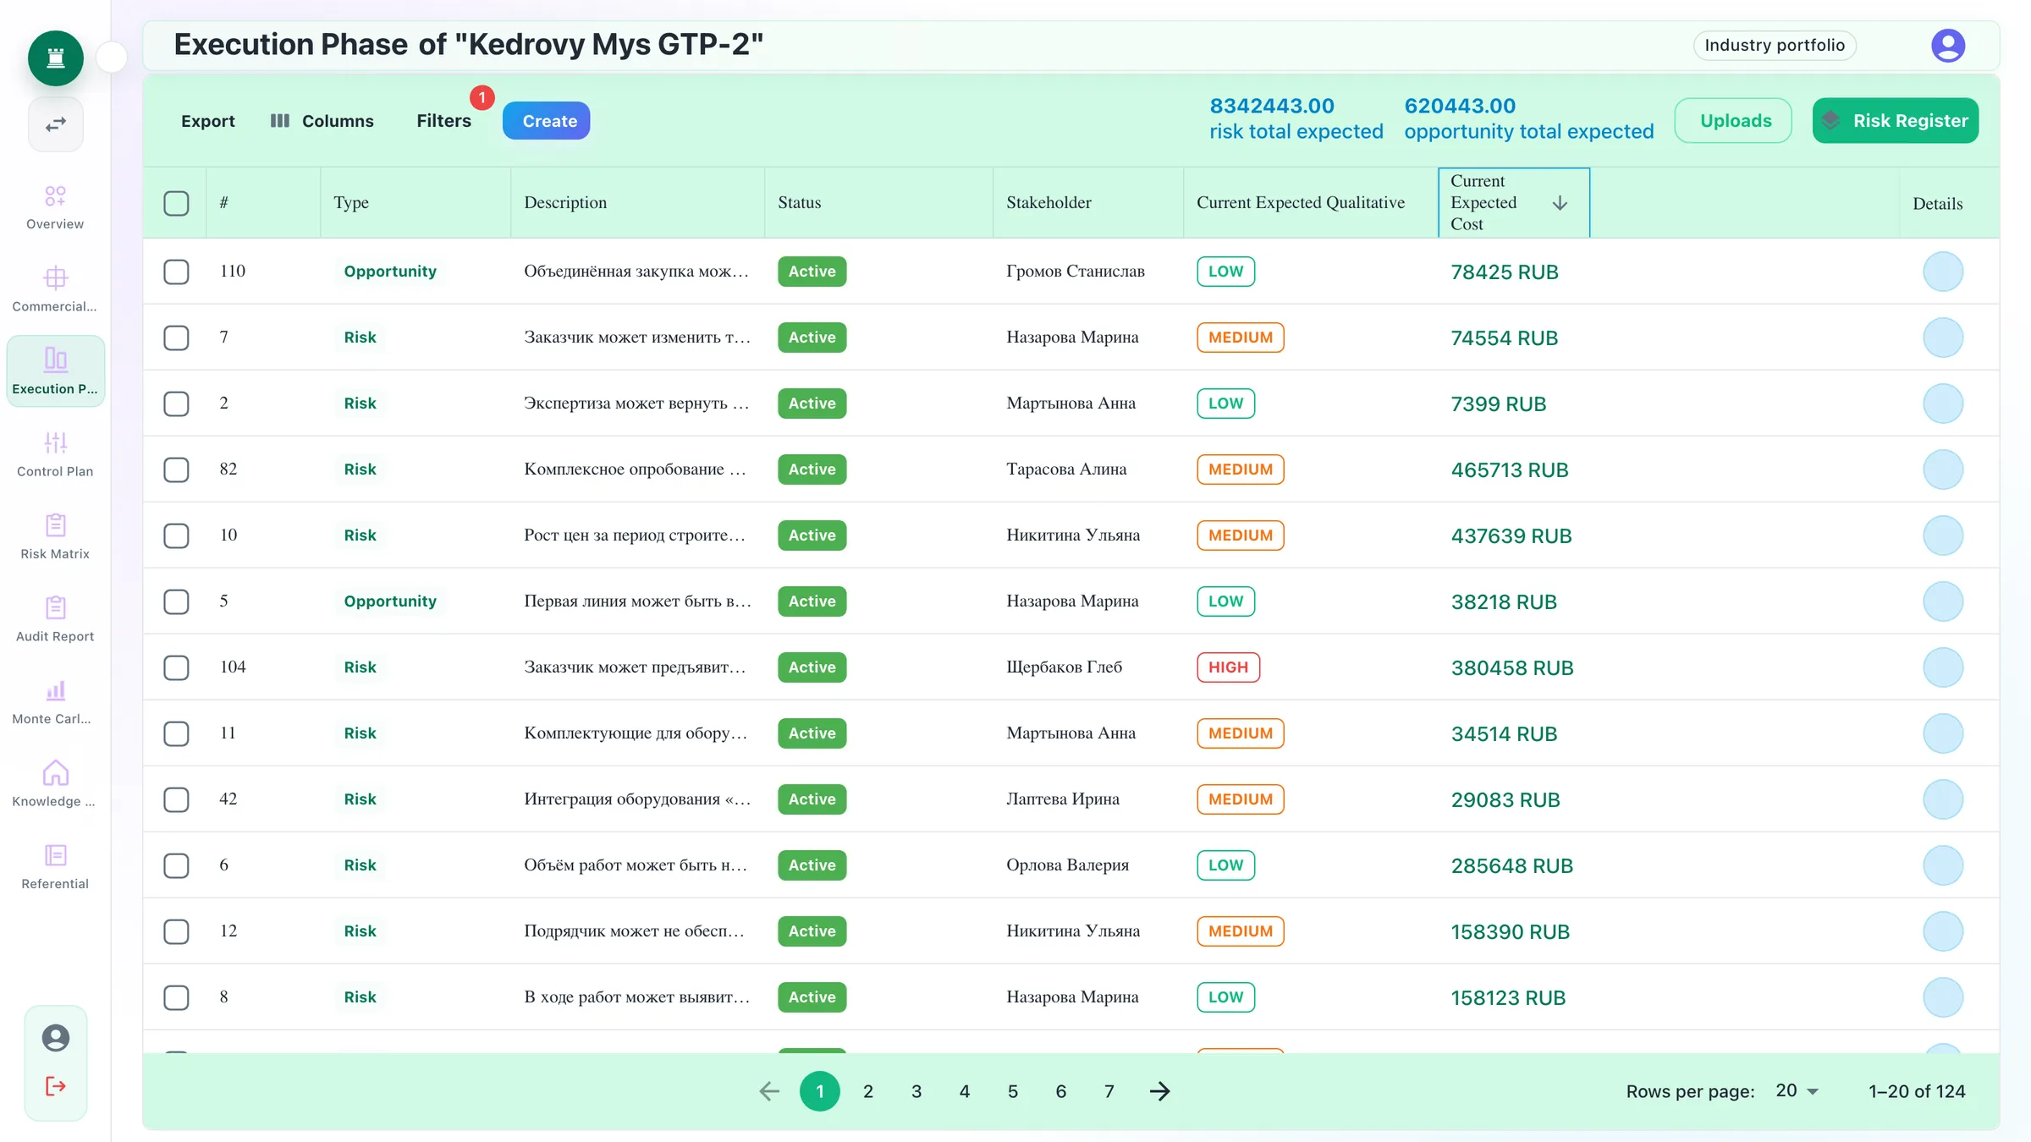Open the Export menu
2031x1142 pixels.
[207, 121]
